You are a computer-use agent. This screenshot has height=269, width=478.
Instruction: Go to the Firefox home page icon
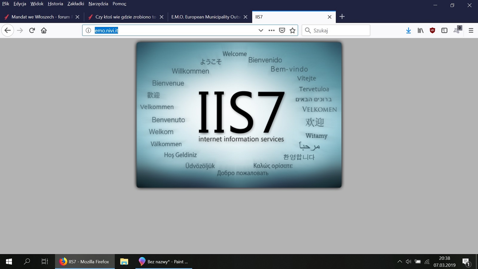44,30
